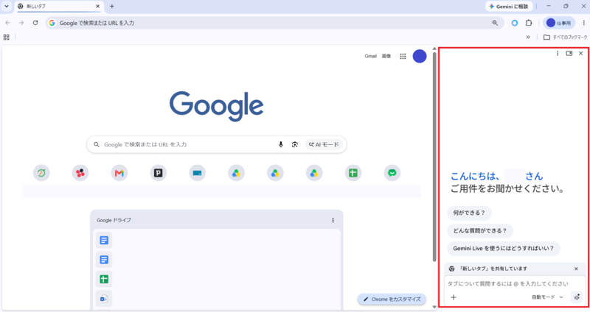Switch to AI モード

click(324, 144)
